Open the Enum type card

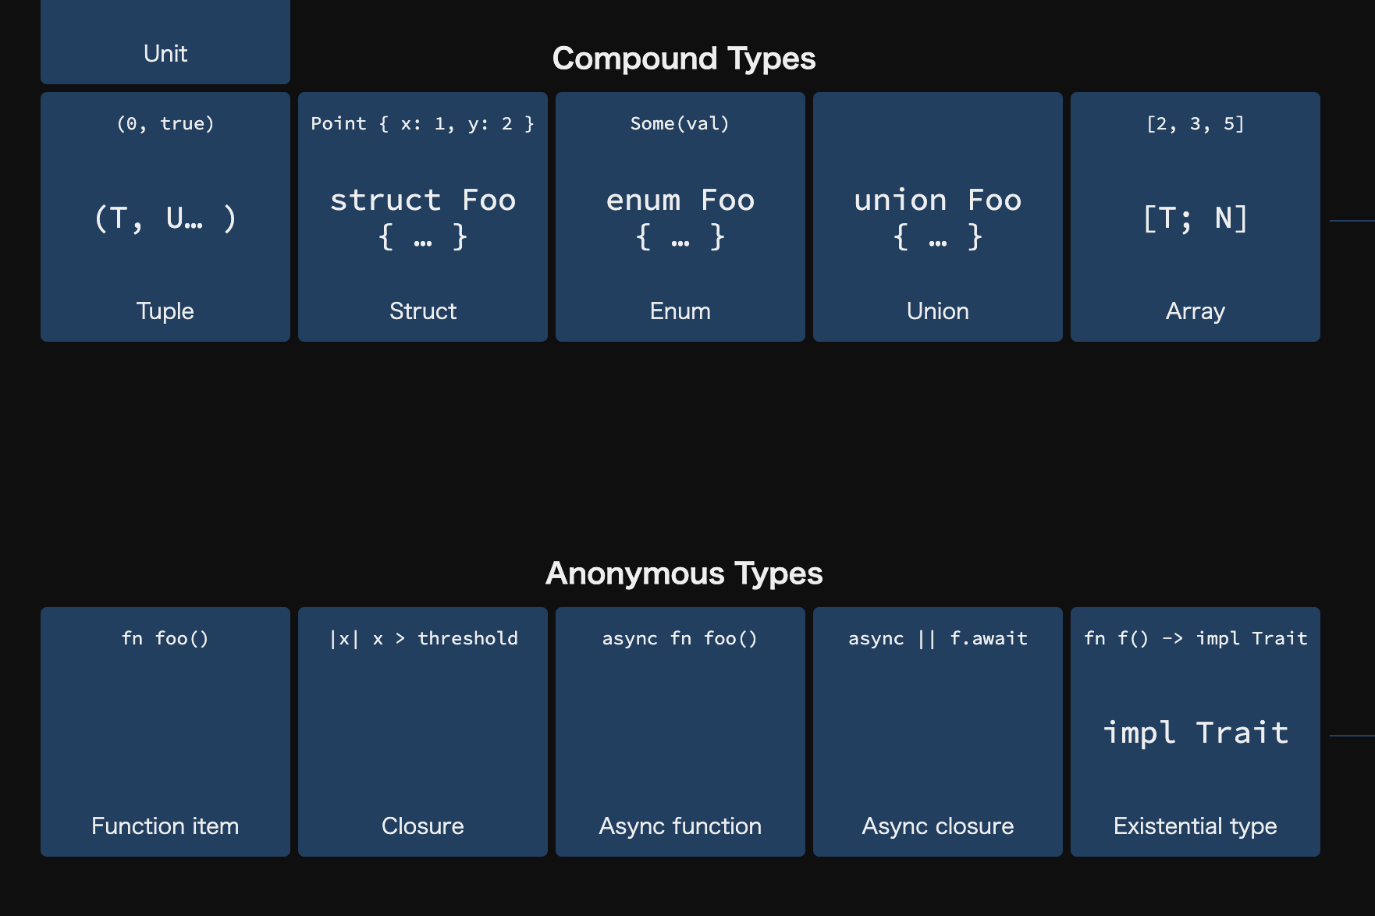pos(680,217)
